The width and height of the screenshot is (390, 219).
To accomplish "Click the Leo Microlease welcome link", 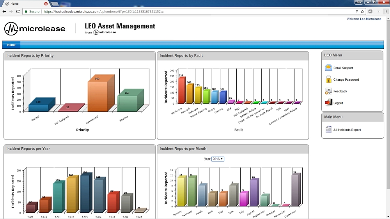I will (370, 19).
